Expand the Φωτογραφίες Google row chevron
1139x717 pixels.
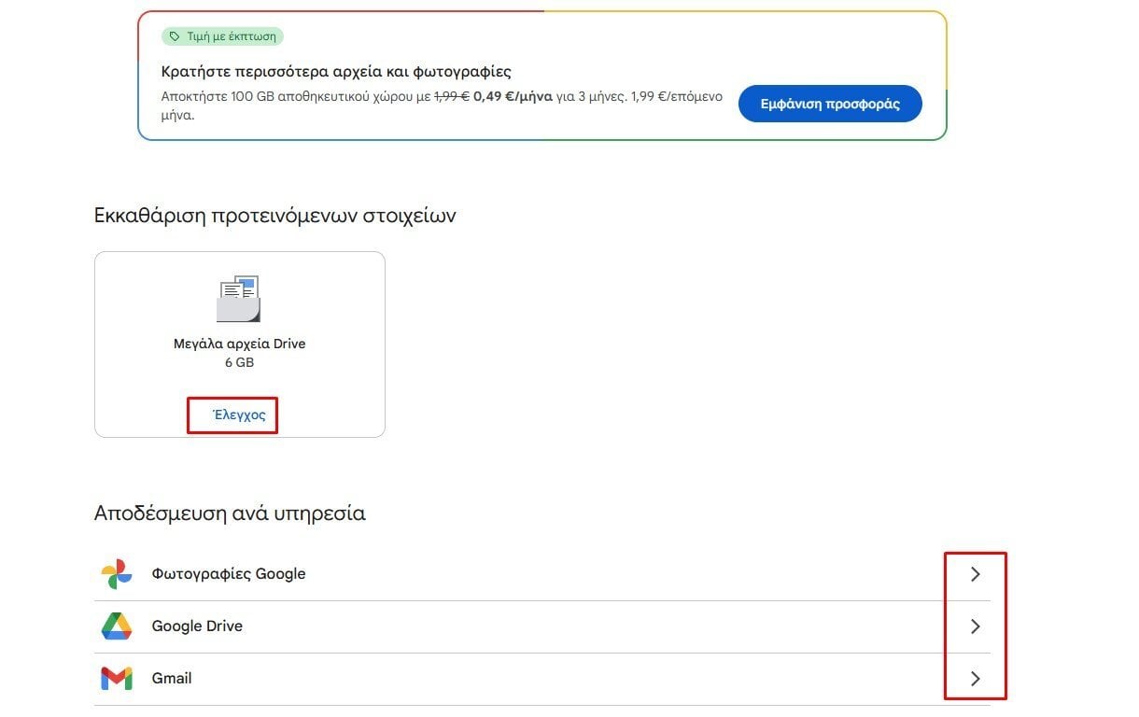[x=975, y=574]
